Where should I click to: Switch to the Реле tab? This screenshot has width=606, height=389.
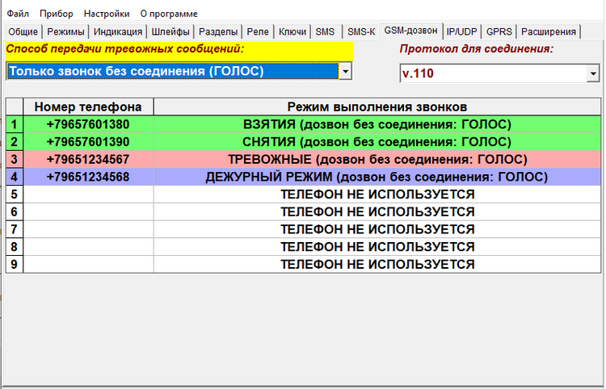259,32
